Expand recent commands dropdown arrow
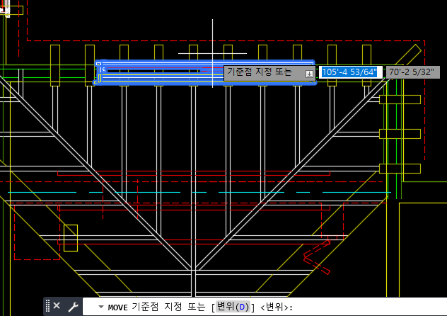 click(x=100, y=307)
